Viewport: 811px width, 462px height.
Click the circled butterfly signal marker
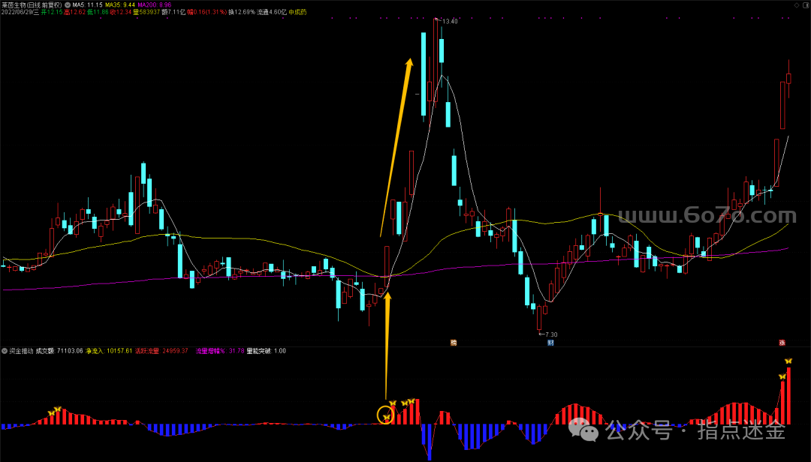coord(386,415)
